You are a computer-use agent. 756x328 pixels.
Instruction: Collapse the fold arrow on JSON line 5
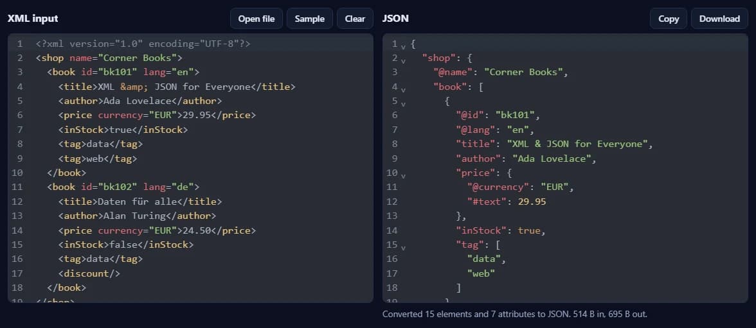[x=403, y=103]
